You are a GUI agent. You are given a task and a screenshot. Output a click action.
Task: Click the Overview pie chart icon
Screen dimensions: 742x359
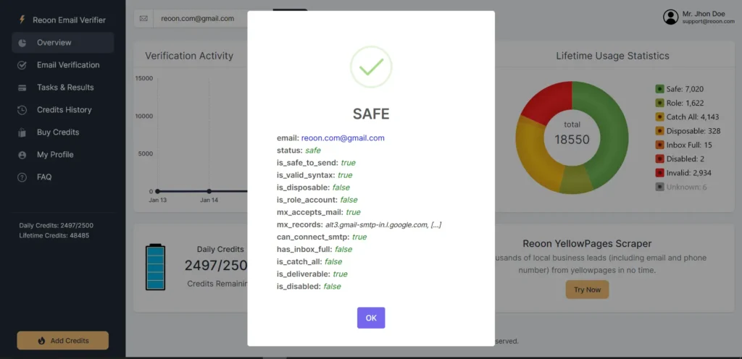pyautogui.click(x=22, y=43)
